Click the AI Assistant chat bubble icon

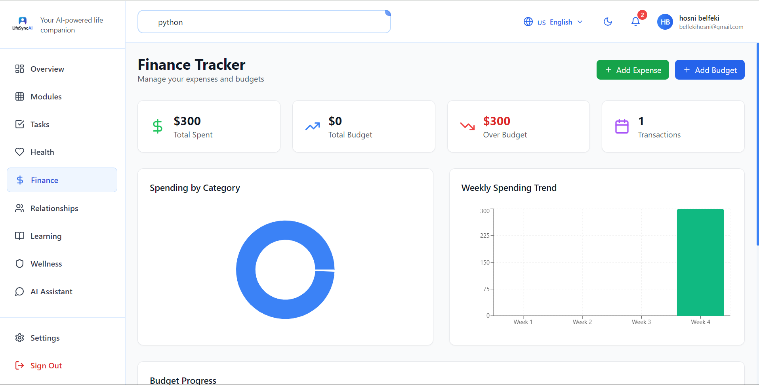(19, 292)
